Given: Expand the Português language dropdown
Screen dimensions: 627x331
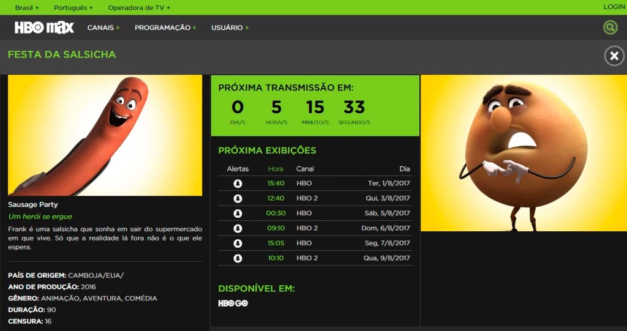Looking at the screenshot, I should 73,7.
